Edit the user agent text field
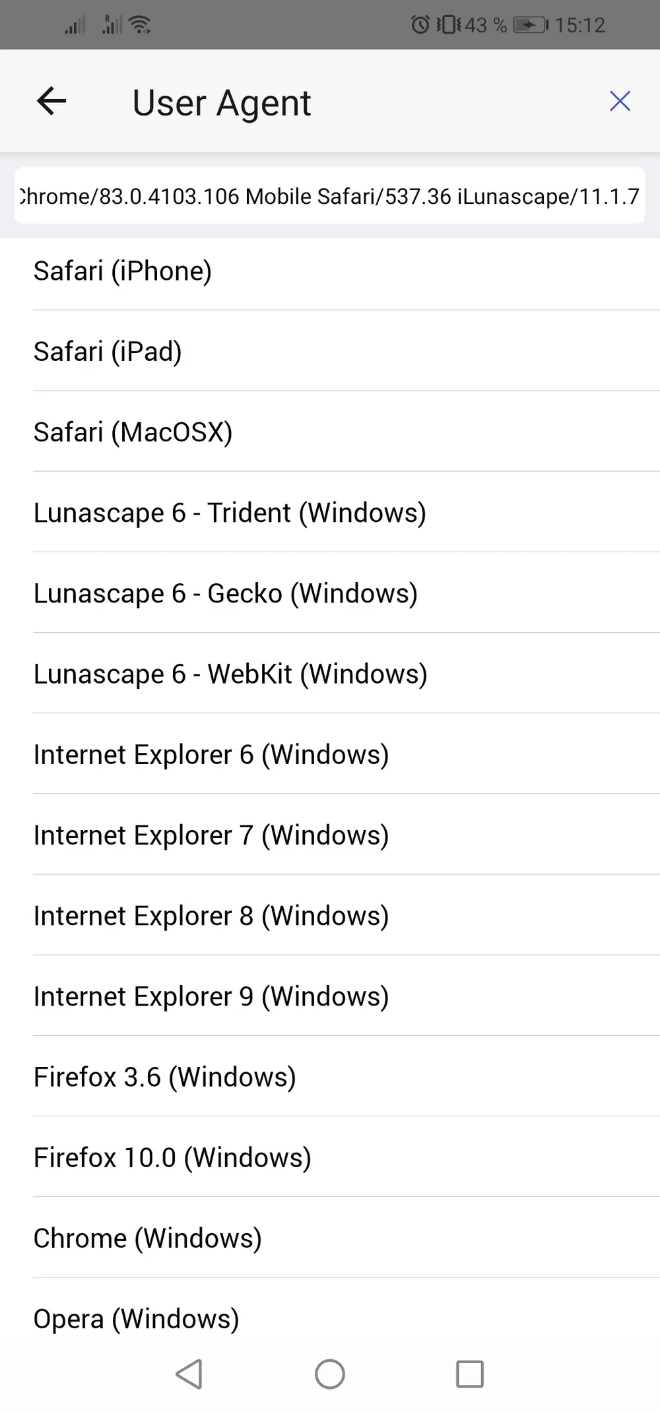This screenshot has height=1412, width=660. coord(330,196)
